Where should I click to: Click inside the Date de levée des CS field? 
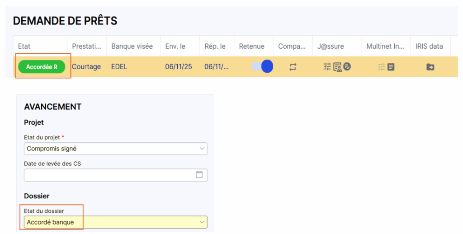pos(109,175)
